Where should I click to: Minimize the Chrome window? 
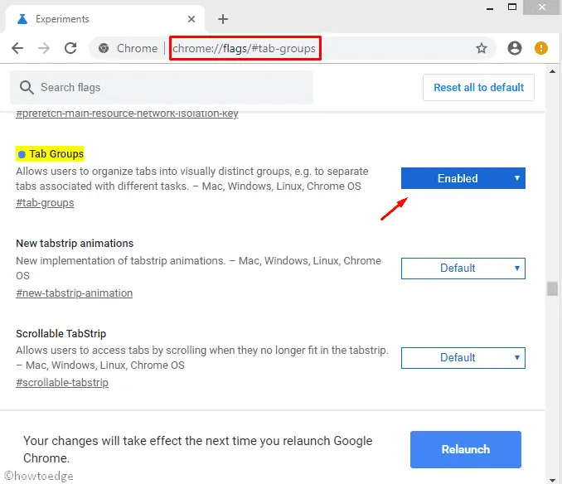tap(490, 8)
